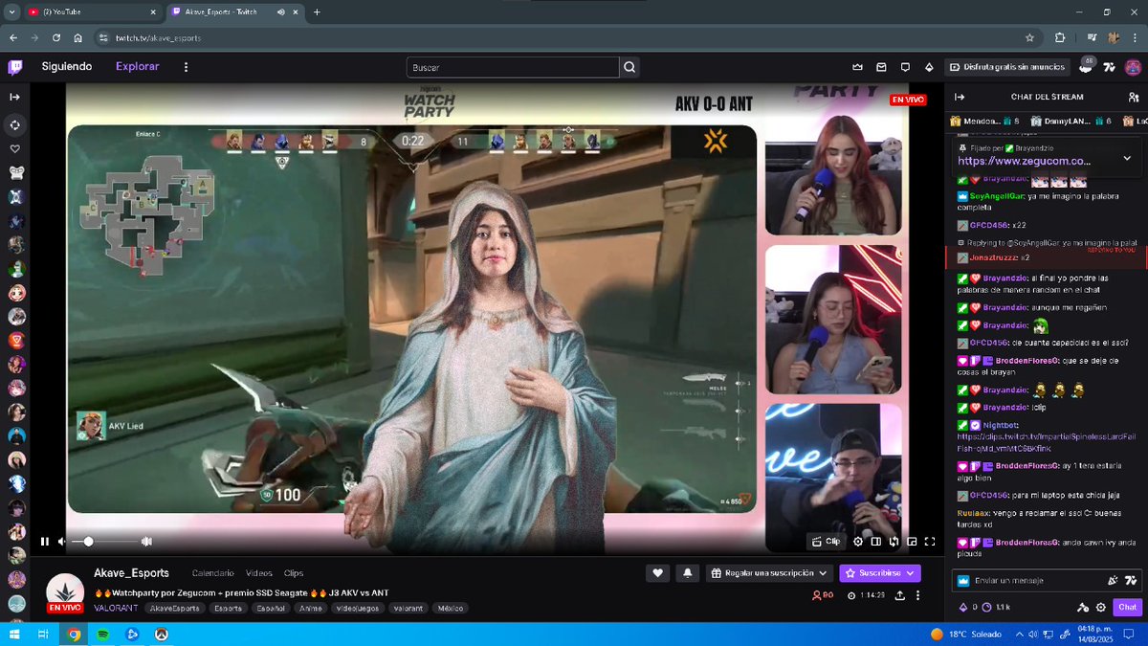This screenshot has height=646, width=1148.
Task: Open pinned link www.zegucom.co...
Action: [1024, 161]
